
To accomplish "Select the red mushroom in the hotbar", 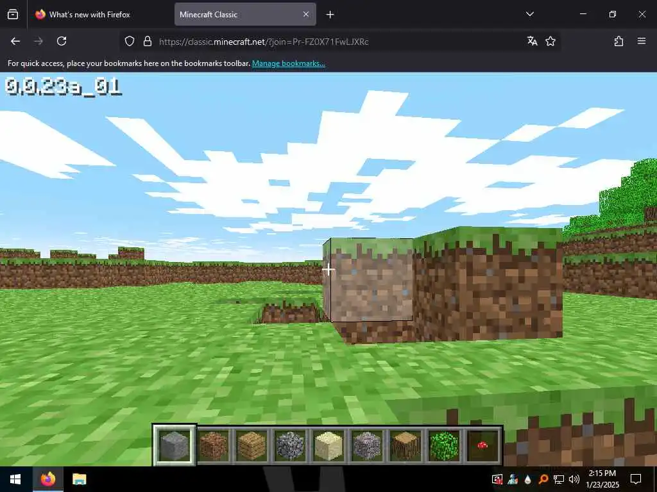I will pos(482,446).
